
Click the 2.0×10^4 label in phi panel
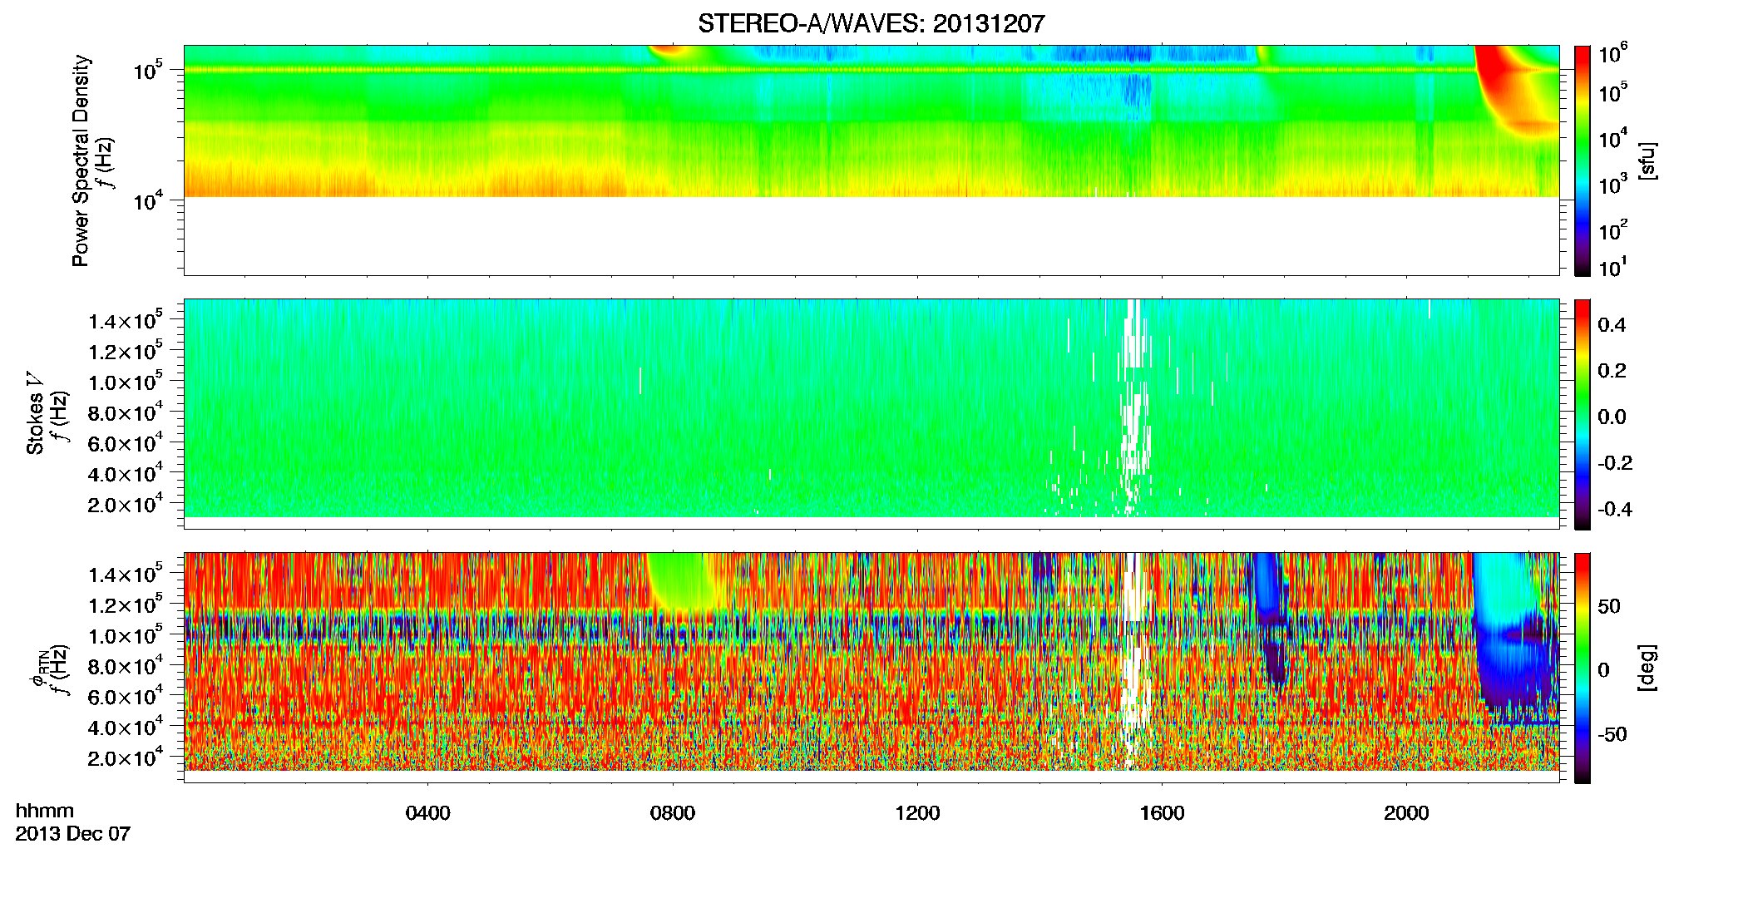pos(126,757)
